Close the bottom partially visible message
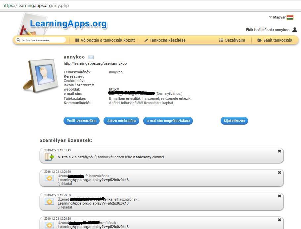Image resolution: width=301 pixels, height=229 pixels. point(279,220)
